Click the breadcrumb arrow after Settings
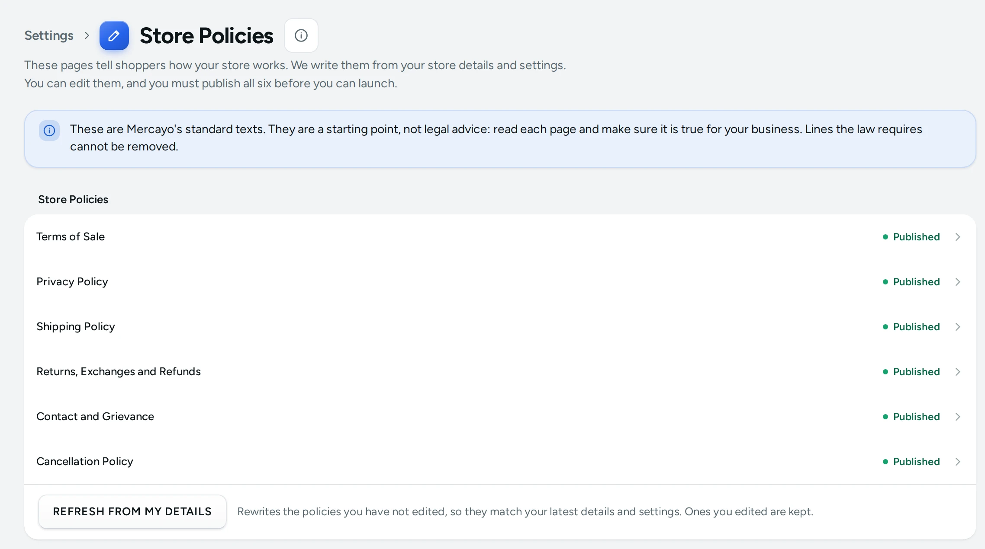This screenshot has width=985, height=549. tap(87, 35)
